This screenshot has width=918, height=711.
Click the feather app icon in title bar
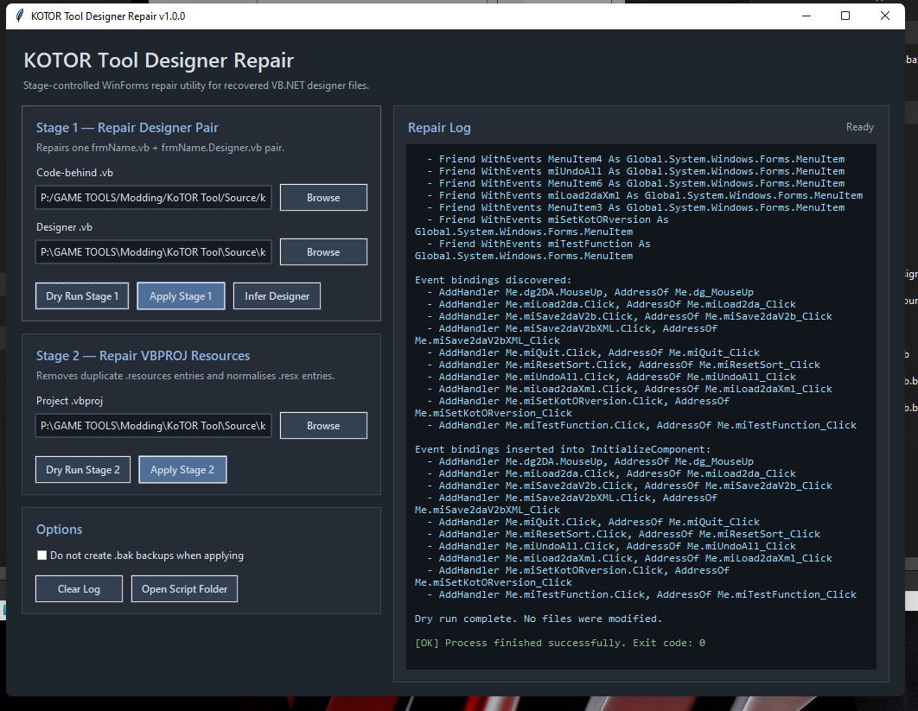click(19, 16)
